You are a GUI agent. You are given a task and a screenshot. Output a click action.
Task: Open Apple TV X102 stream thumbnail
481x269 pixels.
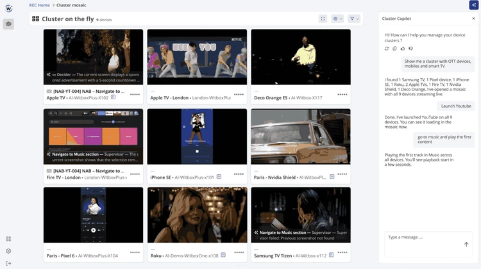93,57
